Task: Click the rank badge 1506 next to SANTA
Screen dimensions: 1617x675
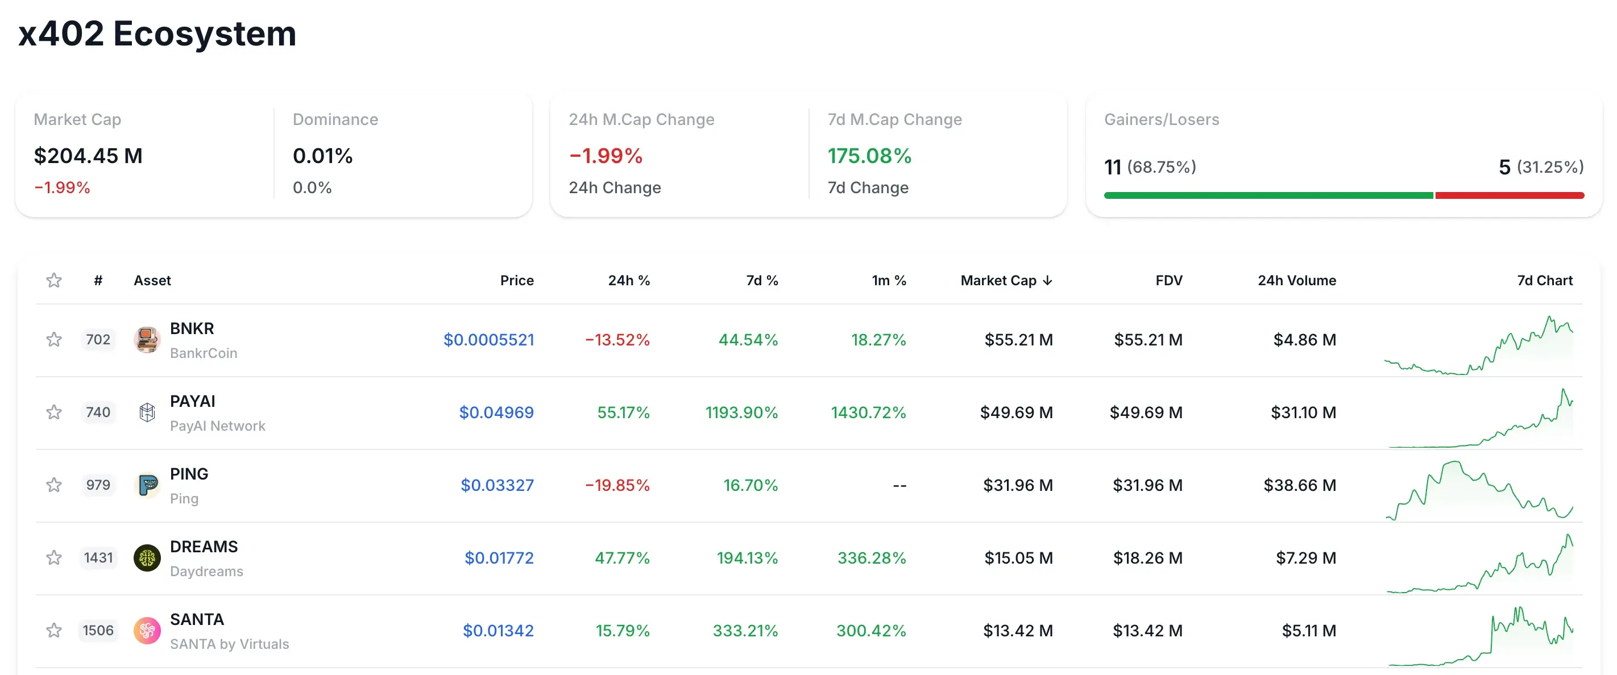Action: 98,631
